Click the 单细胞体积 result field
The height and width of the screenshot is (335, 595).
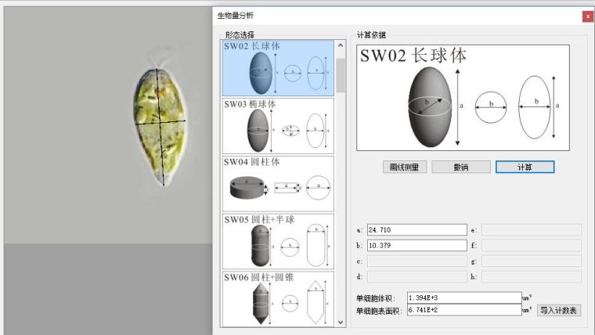[463, 297]
